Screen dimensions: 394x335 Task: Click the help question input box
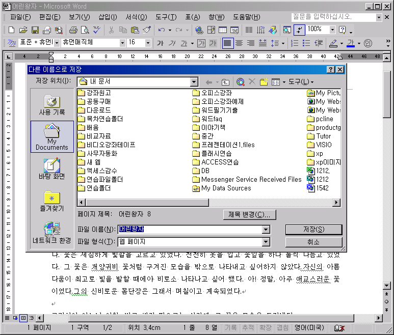pyautogui.click(x=334, y=17)
